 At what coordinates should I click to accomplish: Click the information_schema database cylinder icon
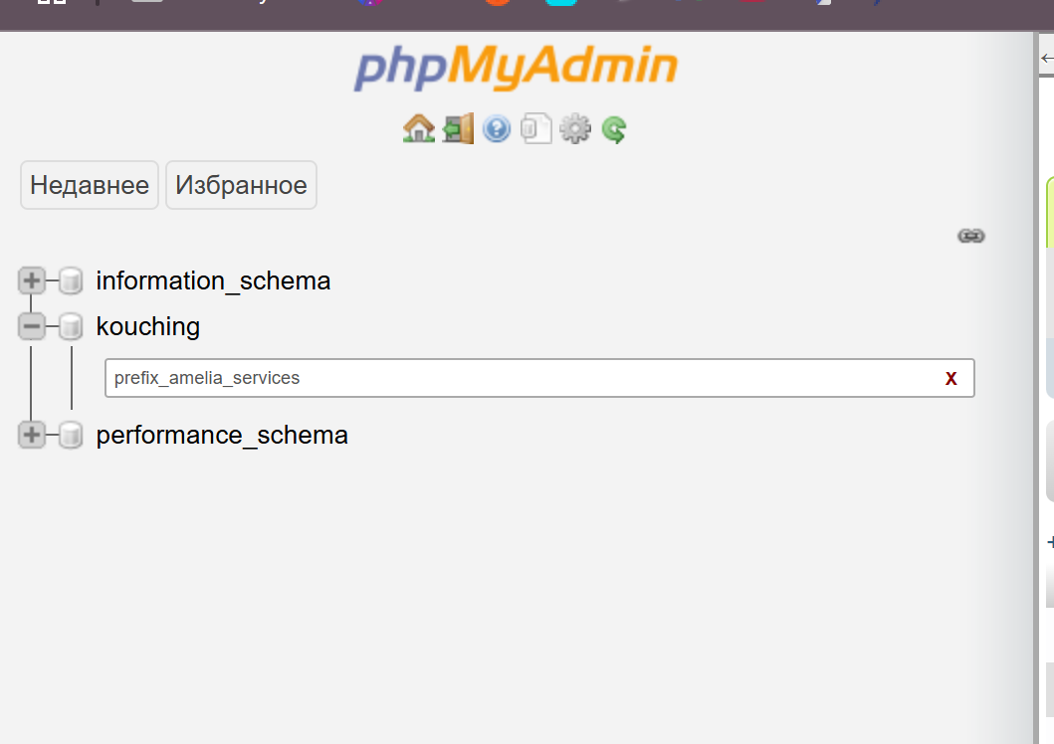coord(71,281)
